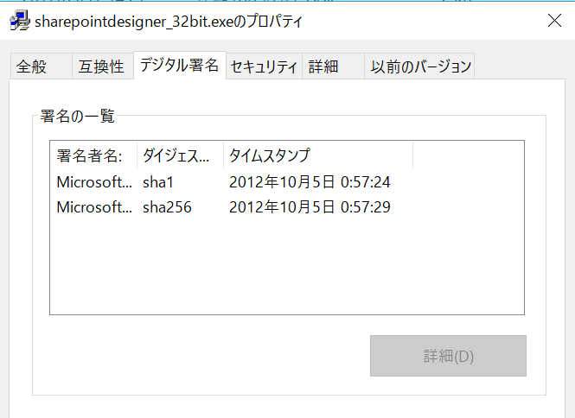Click the empty area in the signature list
575x418 pixels.
pyautogui.click(x=287, y=268)
